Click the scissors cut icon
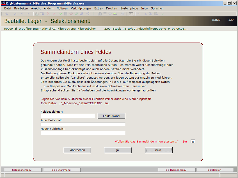The image size is (238, 178). (x=146, y=14)
